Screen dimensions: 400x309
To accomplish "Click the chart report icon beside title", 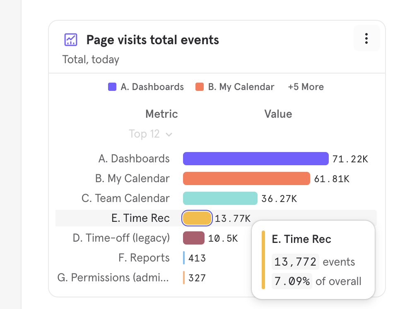I will point(71,40).
